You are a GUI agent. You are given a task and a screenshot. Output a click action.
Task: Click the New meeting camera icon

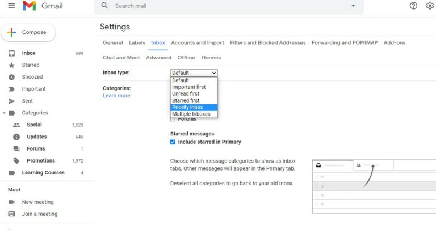(11, 202)
